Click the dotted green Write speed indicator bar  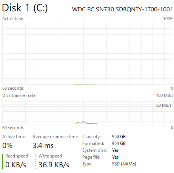tap(36, 162)
